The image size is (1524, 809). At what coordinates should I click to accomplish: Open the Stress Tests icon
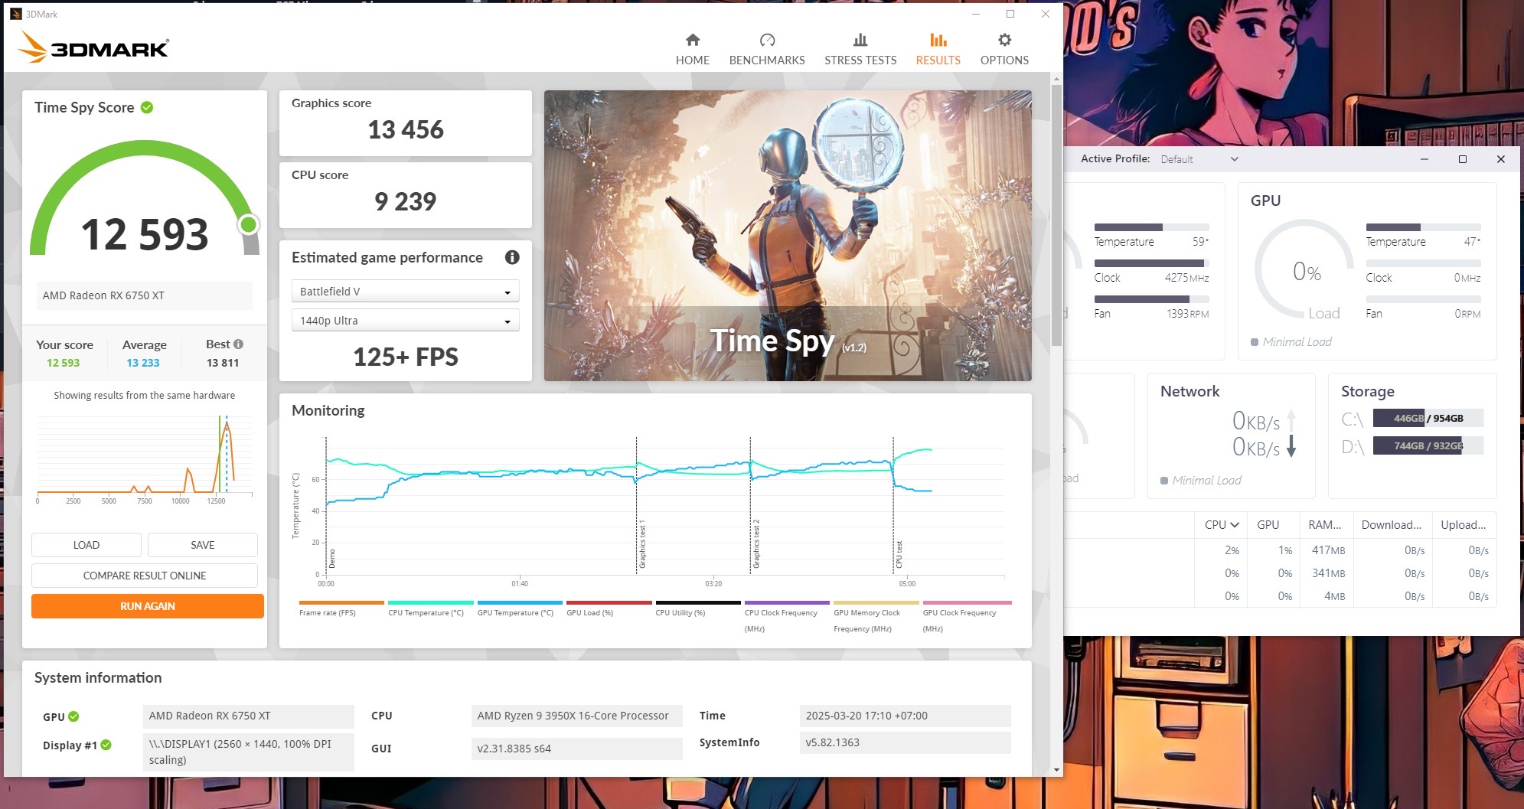pyautogui.click(x=860, y=41)
